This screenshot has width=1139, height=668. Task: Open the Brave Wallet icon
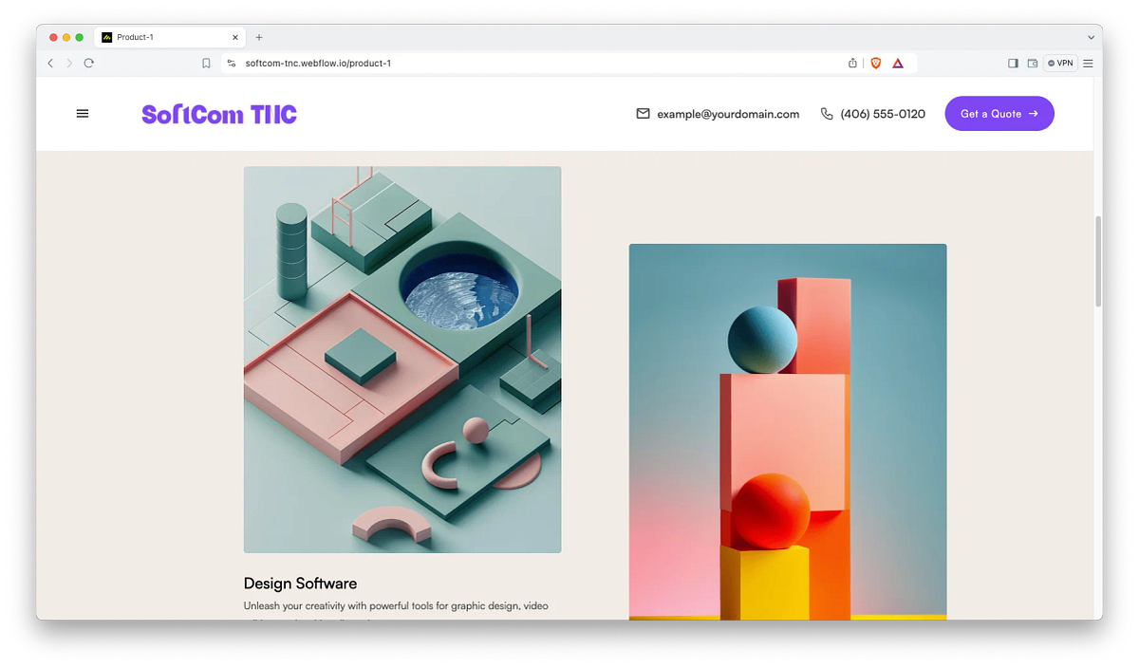[1033, 64]
